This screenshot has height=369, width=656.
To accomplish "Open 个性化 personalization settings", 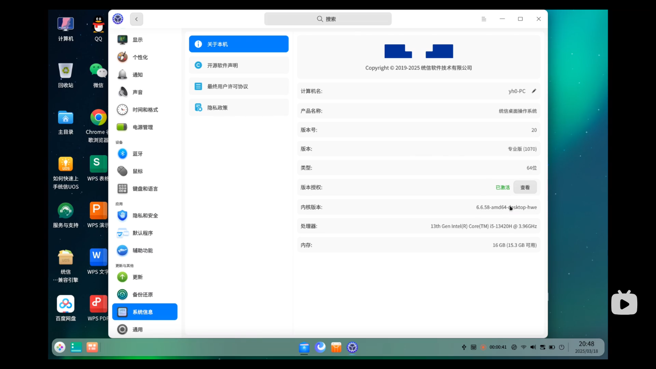I will (145, 57).
